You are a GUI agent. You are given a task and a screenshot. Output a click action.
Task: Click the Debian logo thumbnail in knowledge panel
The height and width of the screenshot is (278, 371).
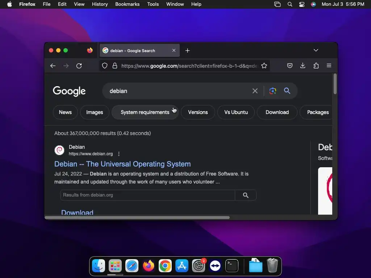pos(325,191)
